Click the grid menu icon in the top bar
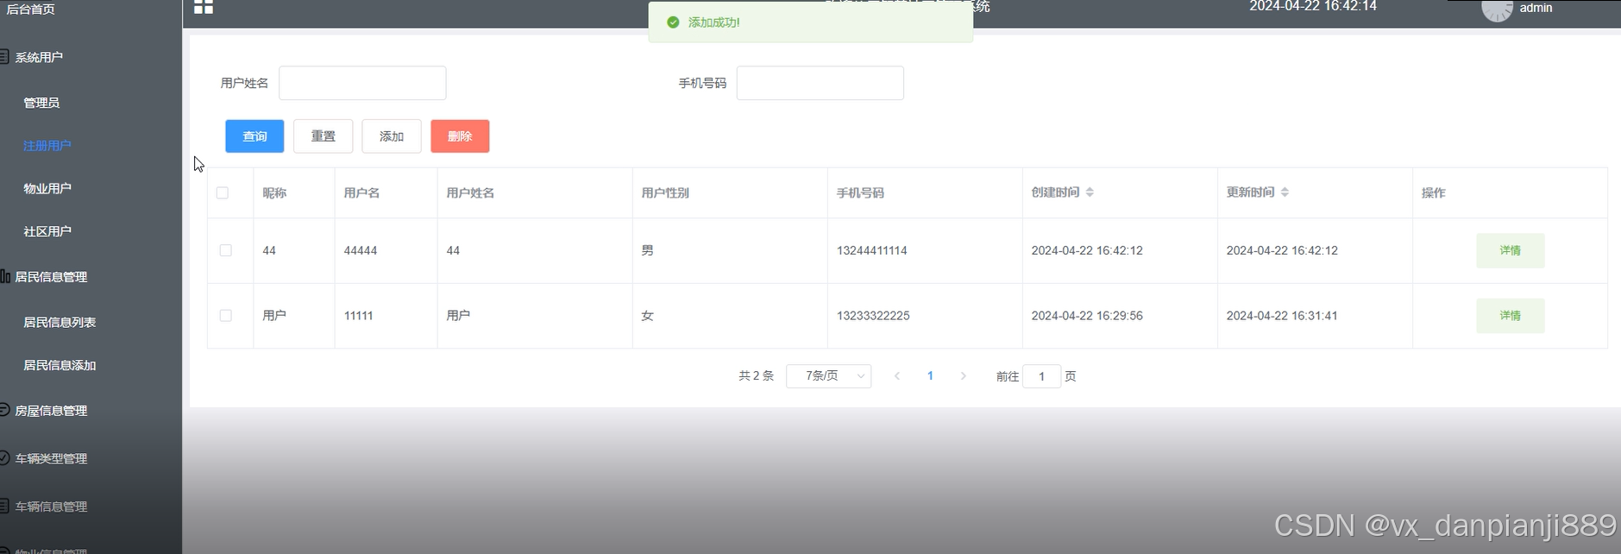Screen dimensions: 1621x554 (x=204, y=7)
